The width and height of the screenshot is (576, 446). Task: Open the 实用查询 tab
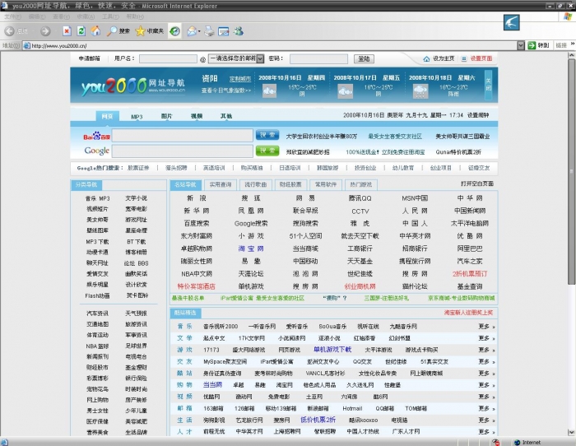pyautogui.click(x=221, y=184)
